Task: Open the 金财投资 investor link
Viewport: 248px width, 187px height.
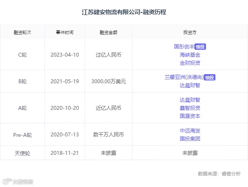Action: click(190, 63)
